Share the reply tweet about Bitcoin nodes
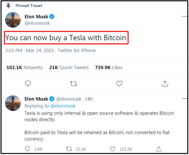Screen dimensions: 189x155 tap(159, 149)
